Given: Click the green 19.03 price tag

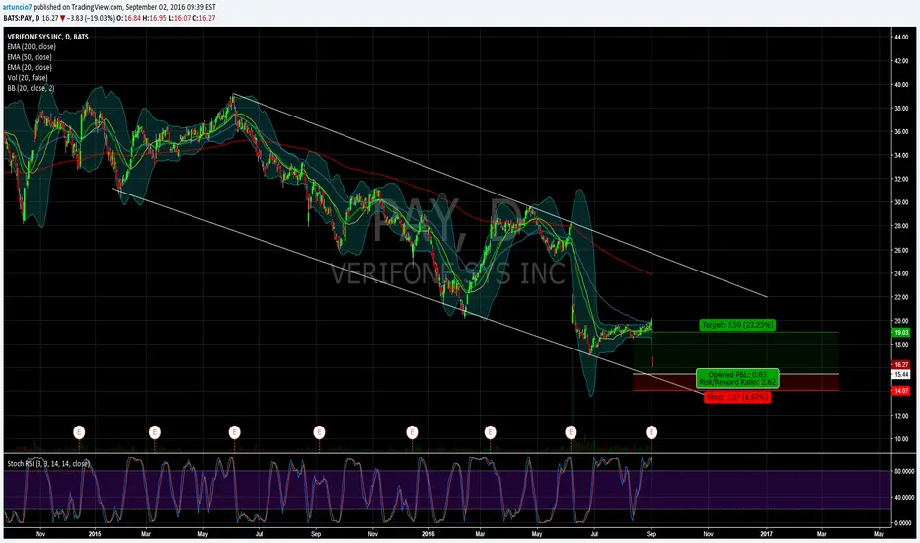Looking at the screenshot, I should click(x=900, y=333).
